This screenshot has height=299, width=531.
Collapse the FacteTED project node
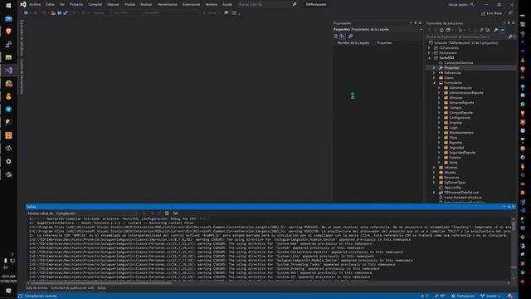coord(429,58)
